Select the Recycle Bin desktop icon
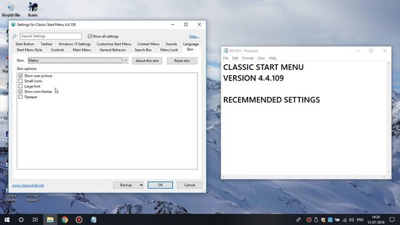This screenshot has height=225, width=400. point(11,10)
